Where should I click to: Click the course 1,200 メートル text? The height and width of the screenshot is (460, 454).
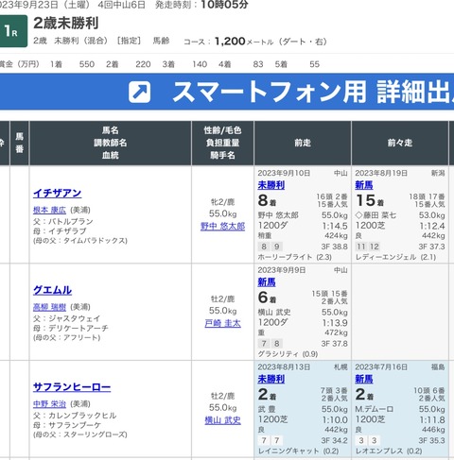[243, 42]
